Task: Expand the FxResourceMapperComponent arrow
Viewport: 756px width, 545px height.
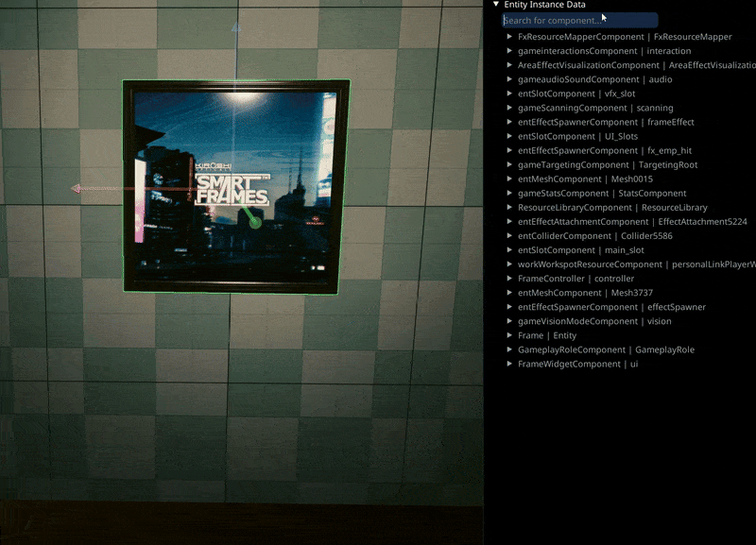Action: (510, 37)
